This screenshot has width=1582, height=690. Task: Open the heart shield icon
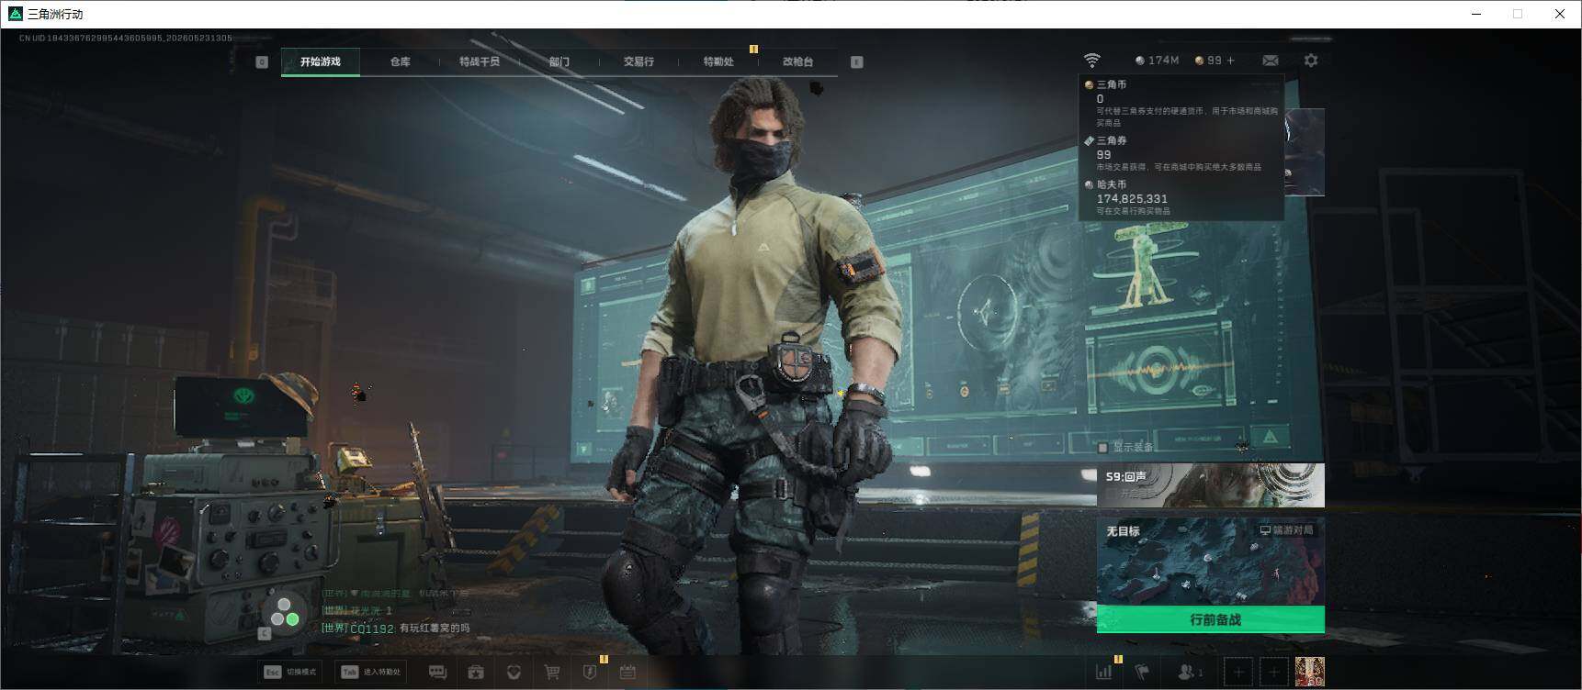(x=514, y=673)
